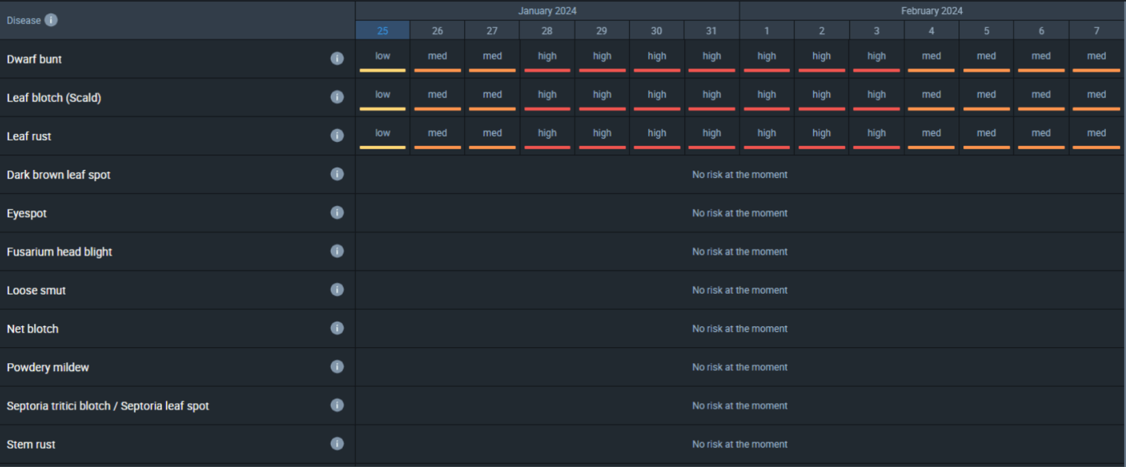
Task: Click Leaf blotch (Scald) info icon
Action: coord(337,97)
